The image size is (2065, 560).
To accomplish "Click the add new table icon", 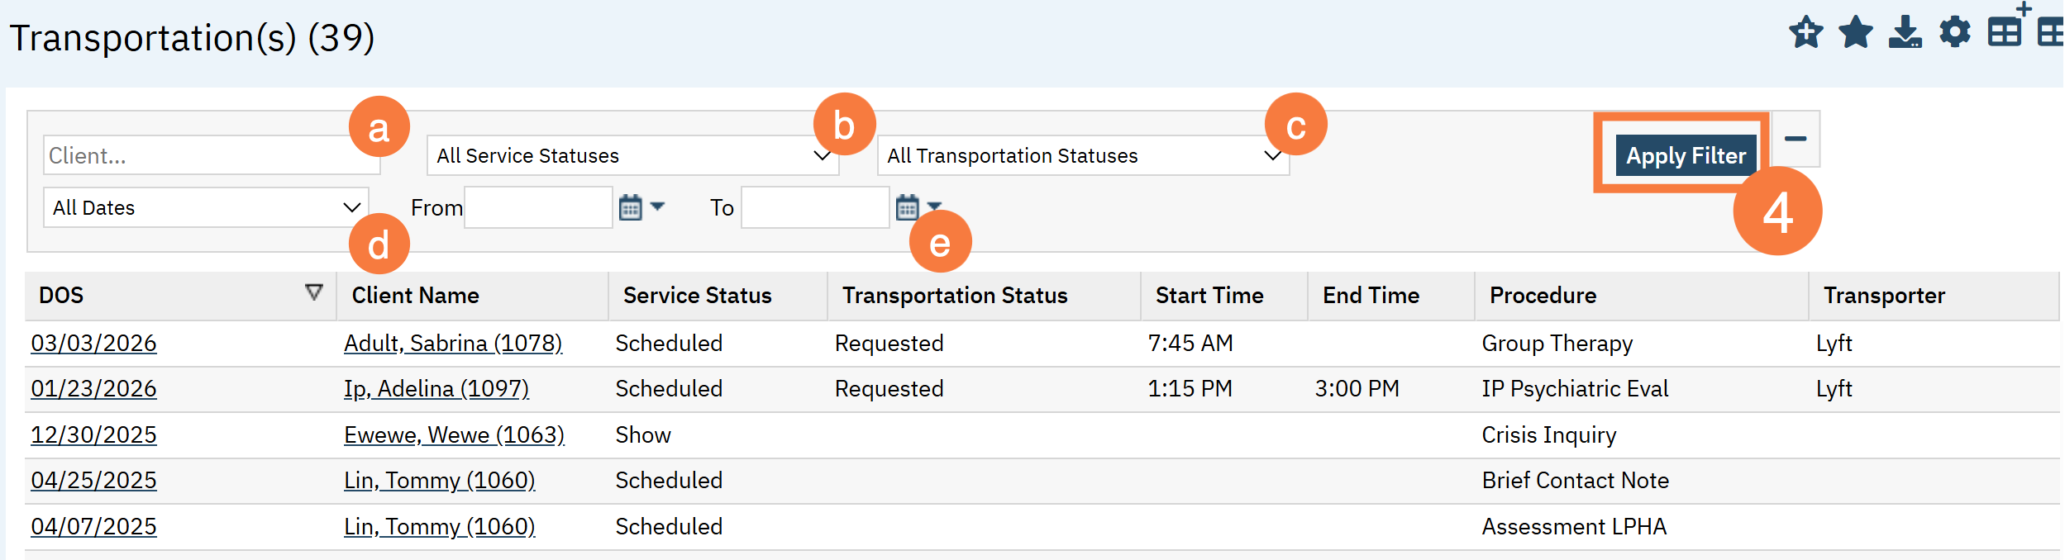I will pyautogui.click(x=2005, y=31).
